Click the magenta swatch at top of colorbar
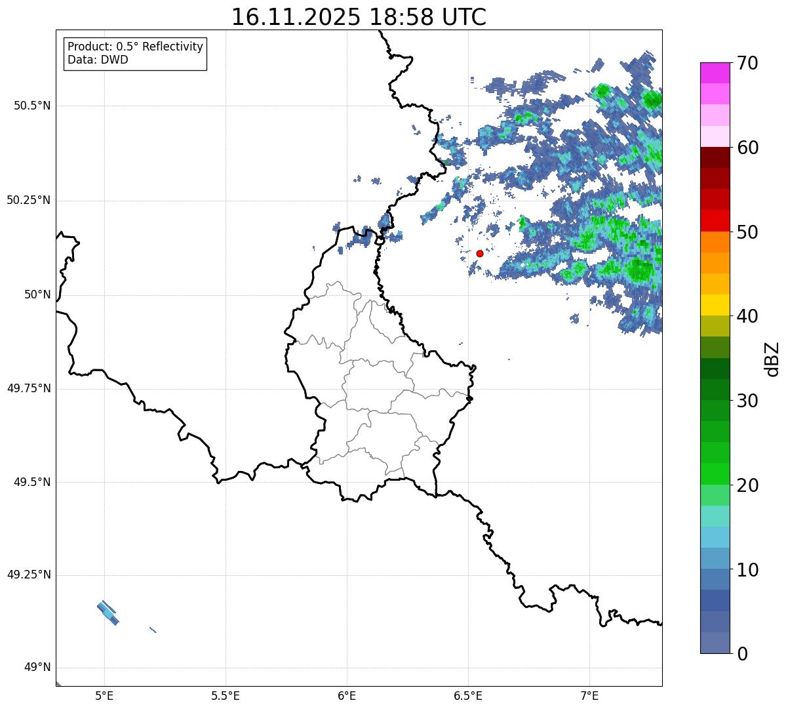This screenshot has width=788, height=709. click(715, 73)
